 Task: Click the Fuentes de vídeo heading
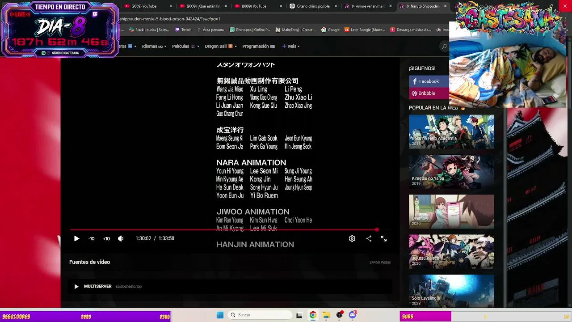pos(89,262)
